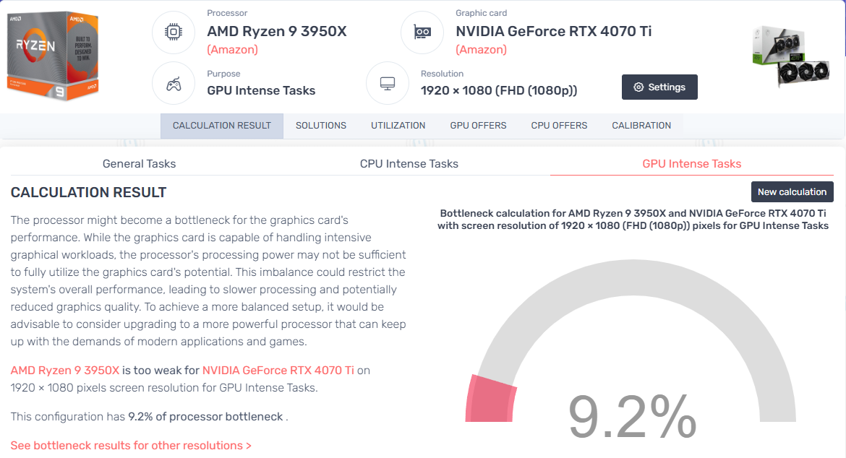This screenshot has width=846, height=458.
Task: Click the bottleneck gauge red segment
Action: pyautogui.click(x=490, y=399)
